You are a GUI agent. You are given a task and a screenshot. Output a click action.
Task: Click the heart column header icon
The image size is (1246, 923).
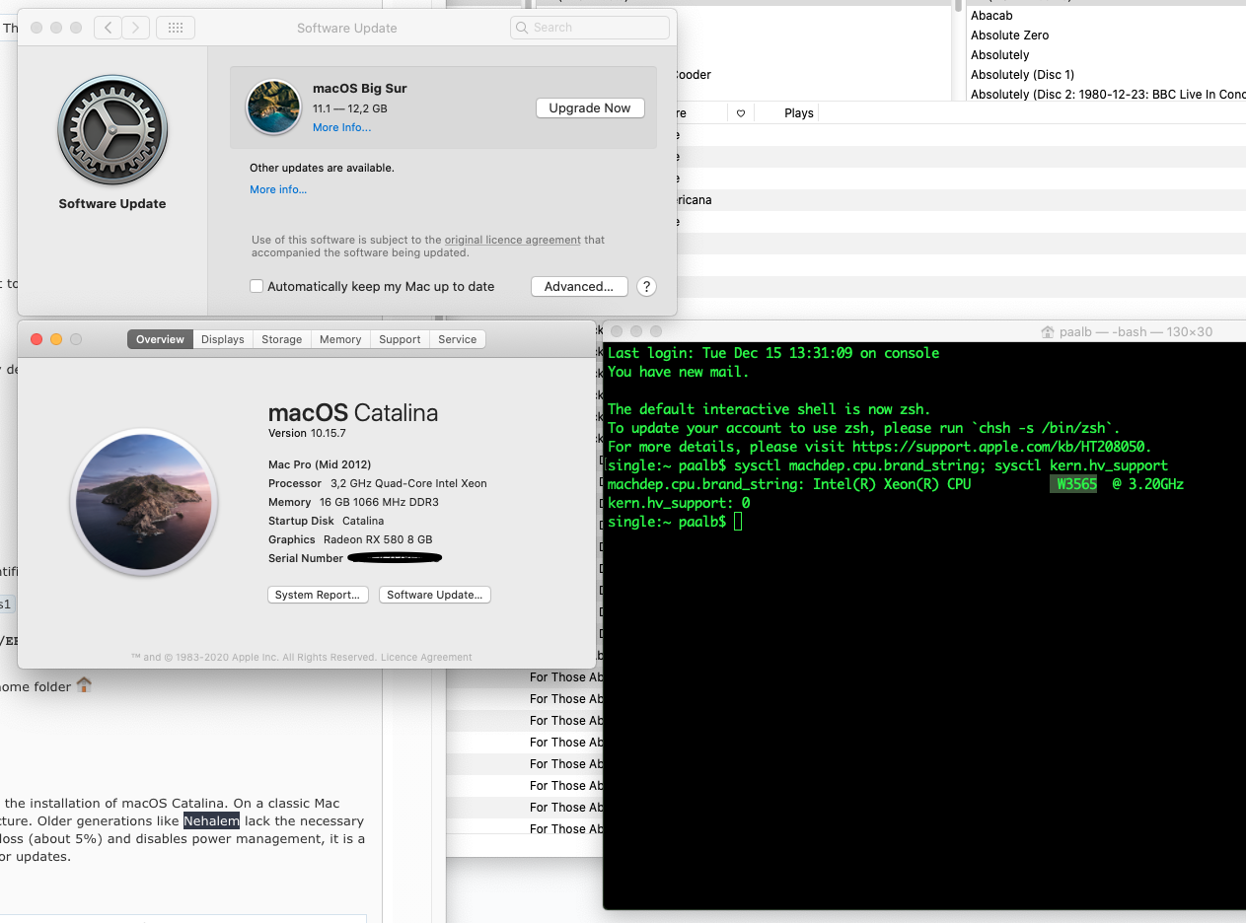741,113
